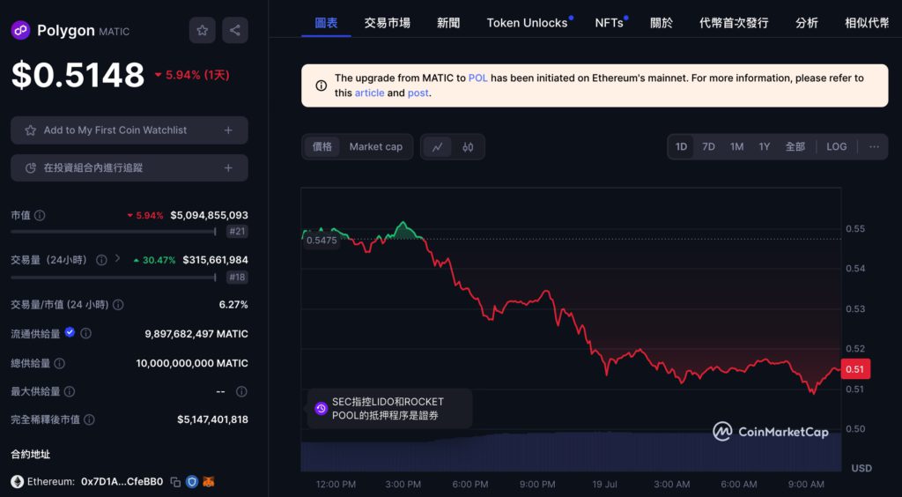
Task: Click the #18 volume rank badge
Action: click(237, 278)
